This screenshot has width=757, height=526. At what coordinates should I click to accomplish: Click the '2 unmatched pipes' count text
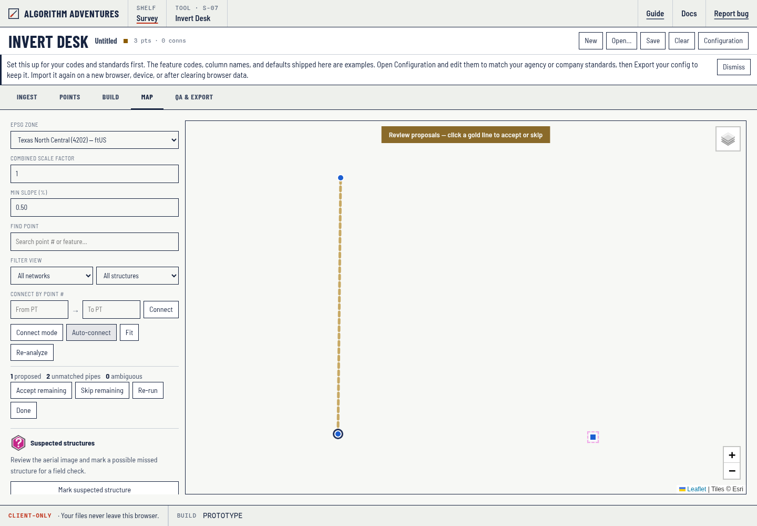click(73, 376)
